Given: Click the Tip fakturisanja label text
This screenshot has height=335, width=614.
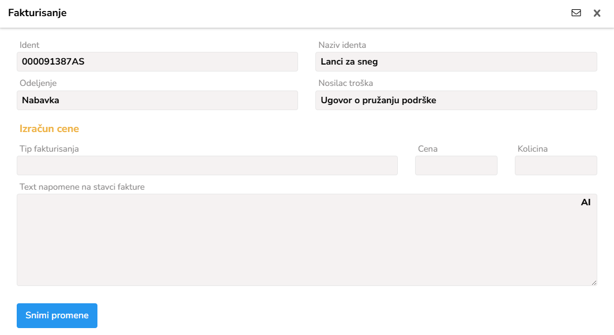Looking at the screenshot, I should (x=49, y=149).
